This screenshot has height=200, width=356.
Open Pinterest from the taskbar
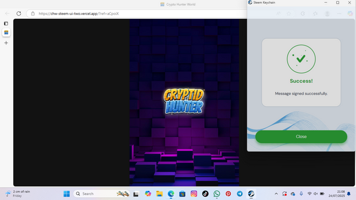(x=228, y=194)
